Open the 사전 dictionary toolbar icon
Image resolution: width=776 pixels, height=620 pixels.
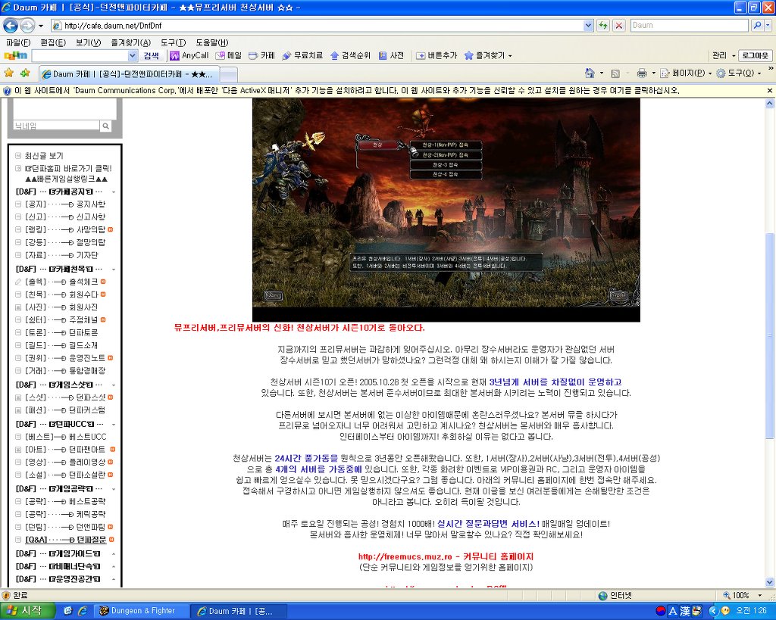391,55
